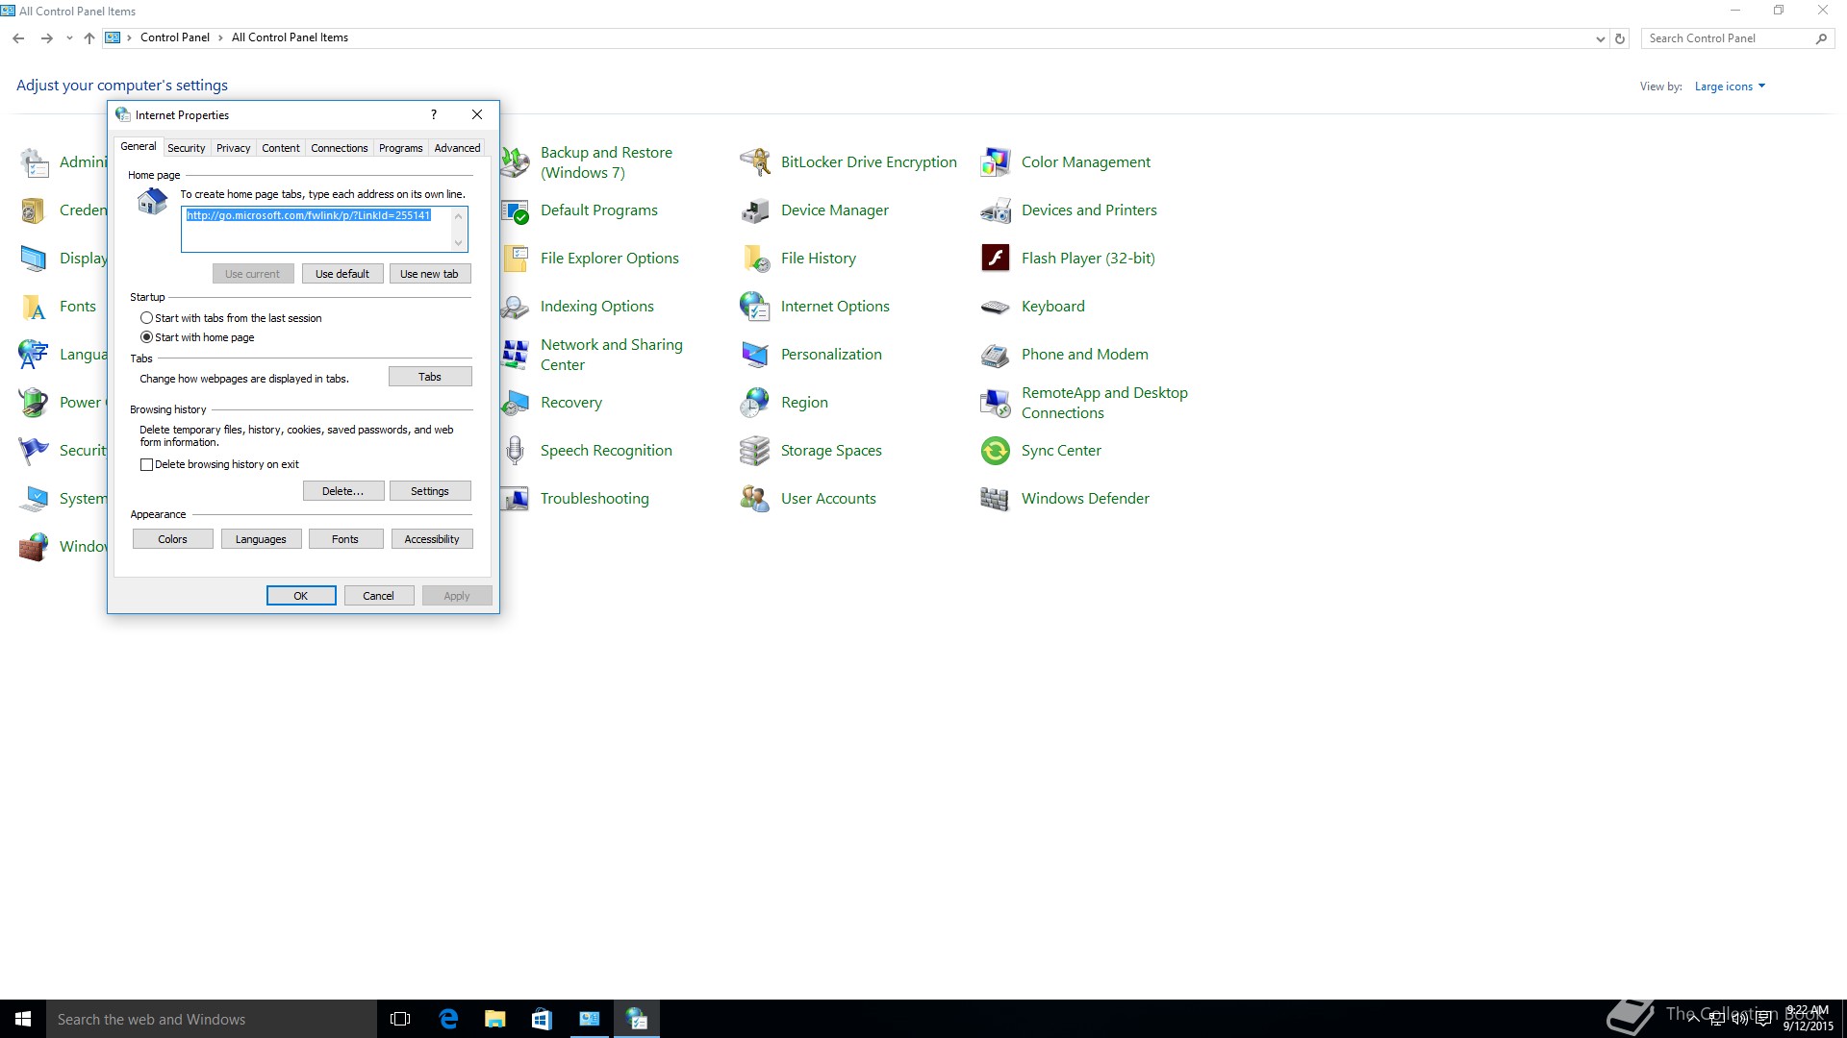This screenshot has width=1847, height=1038.
Task: Switch to the Connections tab
Action: pyautogui.click(x=340, y=148)
